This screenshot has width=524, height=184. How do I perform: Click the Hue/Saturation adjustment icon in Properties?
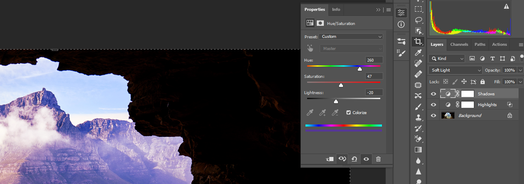[310, 23]
